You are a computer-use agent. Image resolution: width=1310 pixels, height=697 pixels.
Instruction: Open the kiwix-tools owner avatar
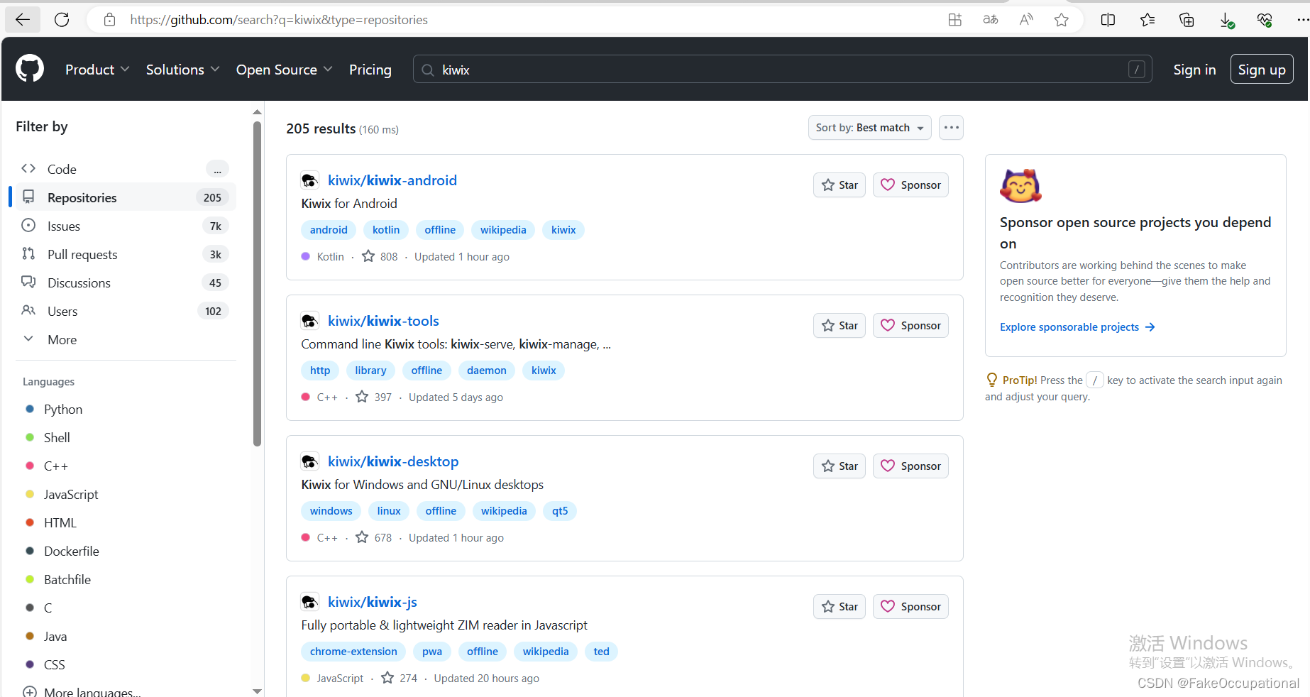pyautogui.click(x=309, y=321)
